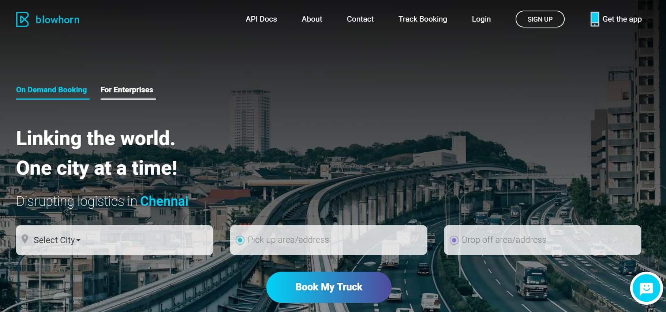
Task: Open API Docs in navigation
Action: click(261, 19)
